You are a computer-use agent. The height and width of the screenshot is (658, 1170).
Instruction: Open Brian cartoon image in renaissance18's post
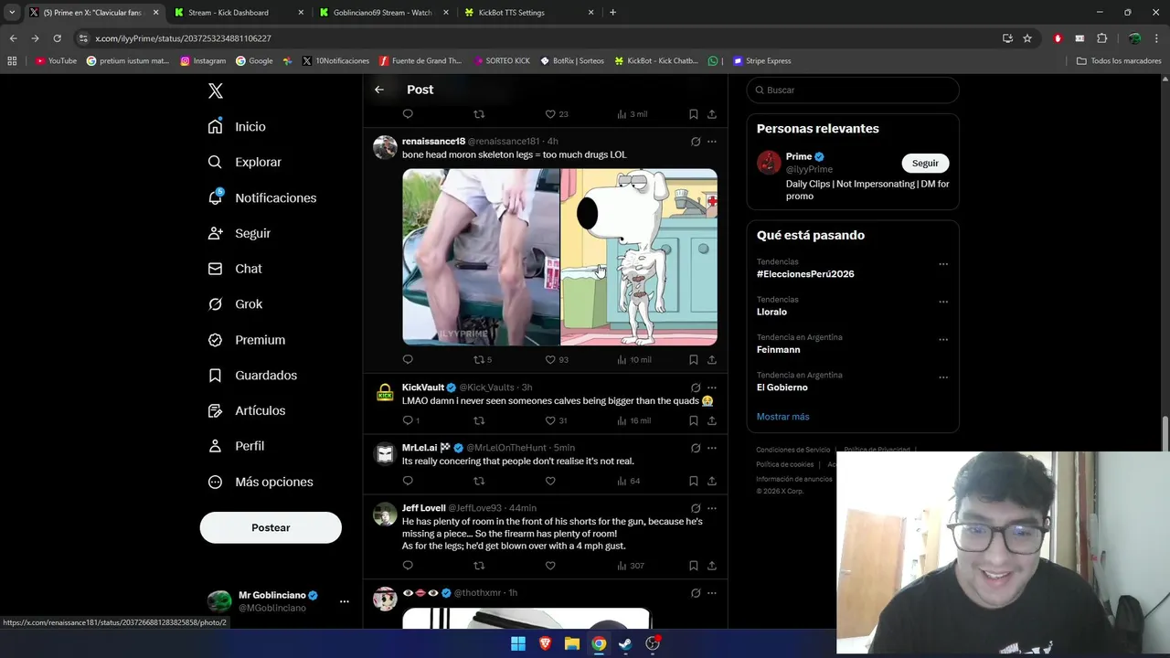(639, 257)
